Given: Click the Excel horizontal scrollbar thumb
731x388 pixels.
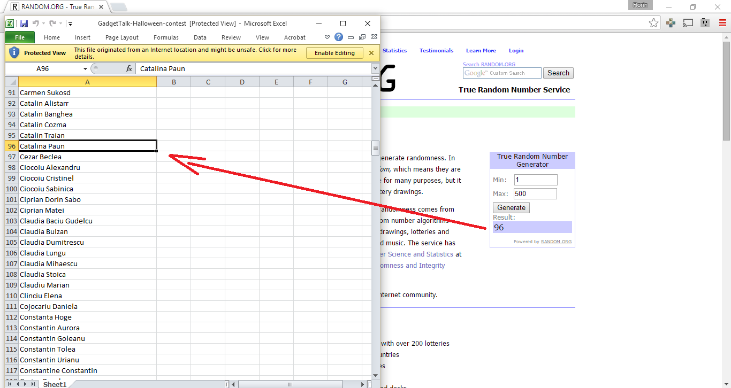Looking at the screenshot, I should [291, 384].
